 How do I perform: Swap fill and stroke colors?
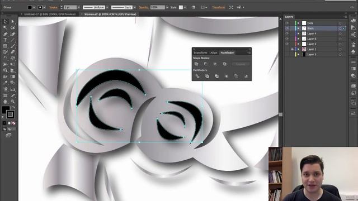tap(13, 107)
